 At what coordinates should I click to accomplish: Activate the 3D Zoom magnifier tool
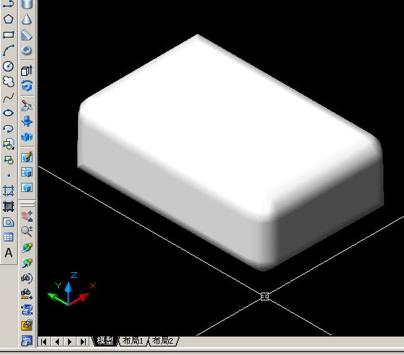[x=27, y=232]
